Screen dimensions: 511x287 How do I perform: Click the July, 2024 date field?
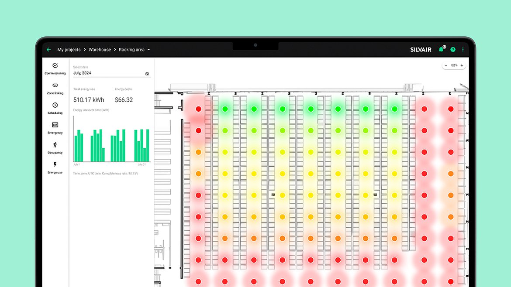pos(111,73)
